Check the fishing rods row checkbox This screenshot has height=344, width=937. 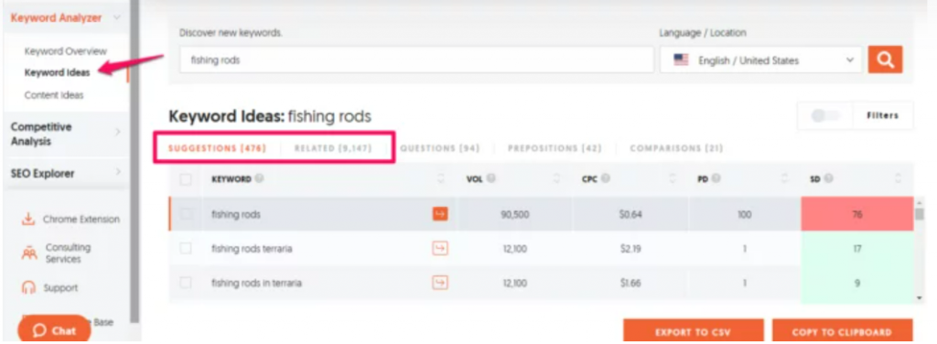[x=186, y=214]
